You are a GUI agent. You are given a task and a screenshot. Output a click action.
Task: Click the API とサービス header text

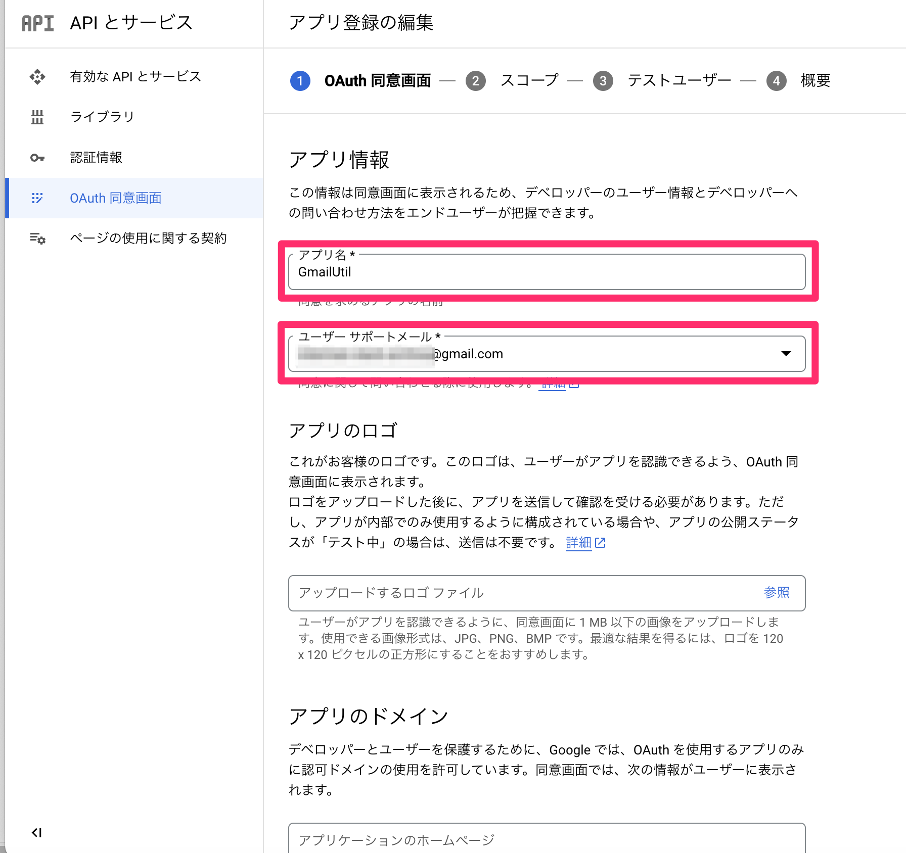131,23
